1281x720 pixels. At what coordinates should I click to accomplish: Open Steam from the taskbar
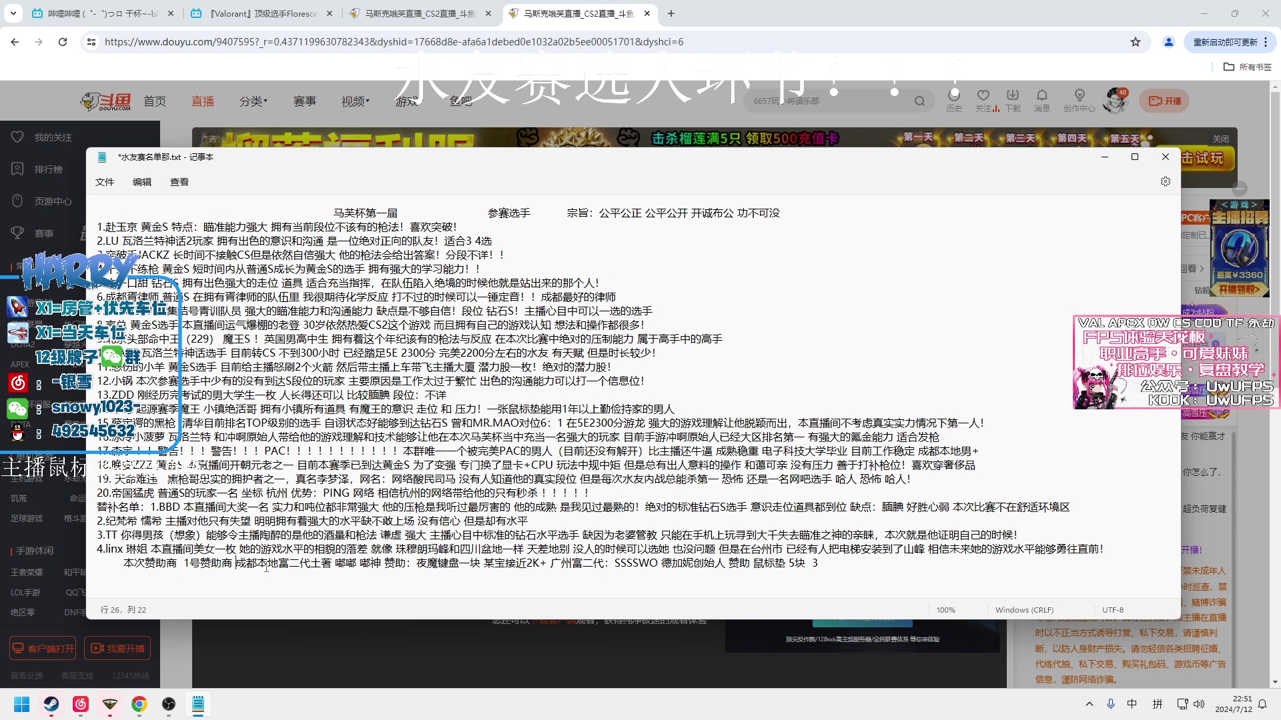51,704
